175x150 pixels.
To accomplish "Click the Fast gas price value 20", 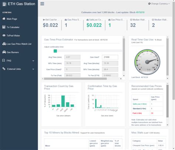I will 152,113.
